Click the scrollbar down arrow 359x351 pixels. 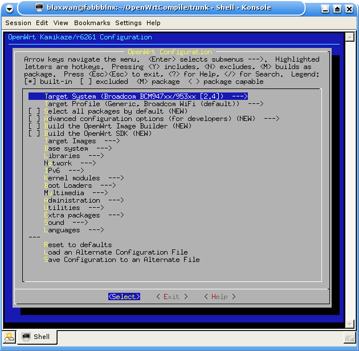tap(350, 325)
